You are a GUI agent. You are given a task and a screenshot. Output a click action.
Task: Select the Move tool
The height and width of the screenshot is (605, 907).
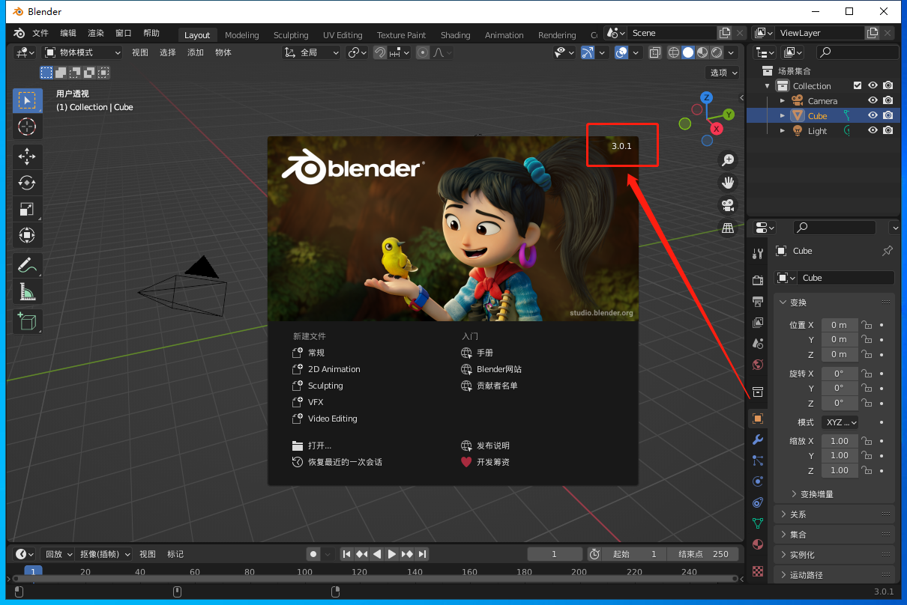pos(27,156)
